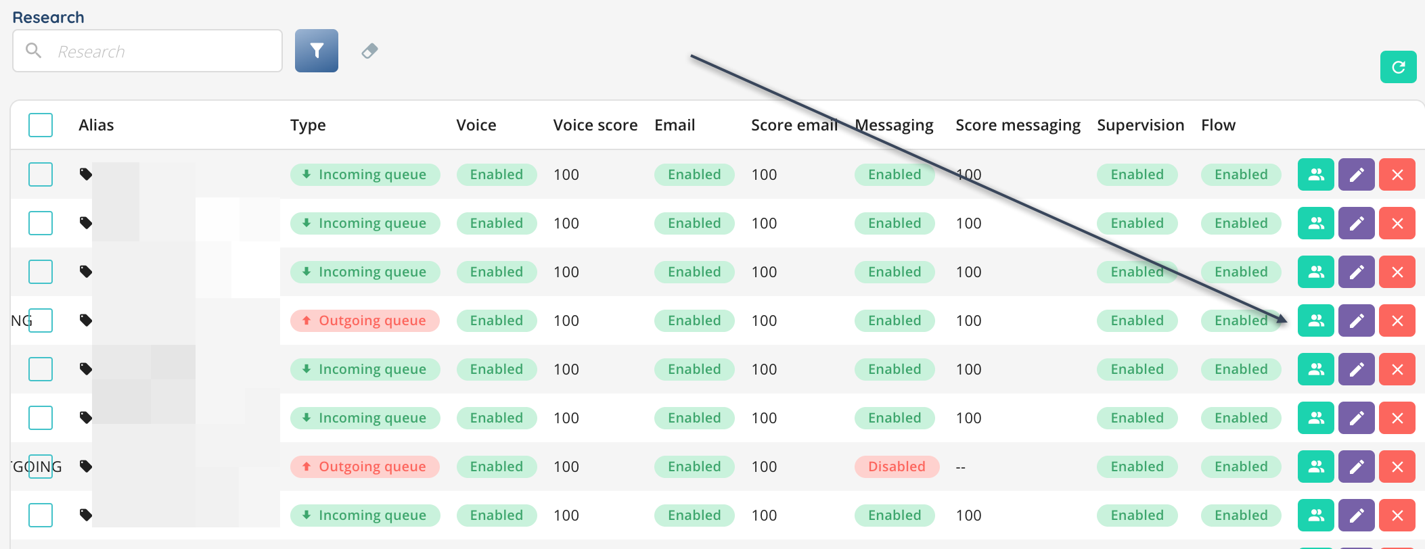Viewport: 1425px width, 549px height.
Task: Click the Supervision column header
Action: pyautogui.click(x=1140, y=125)
